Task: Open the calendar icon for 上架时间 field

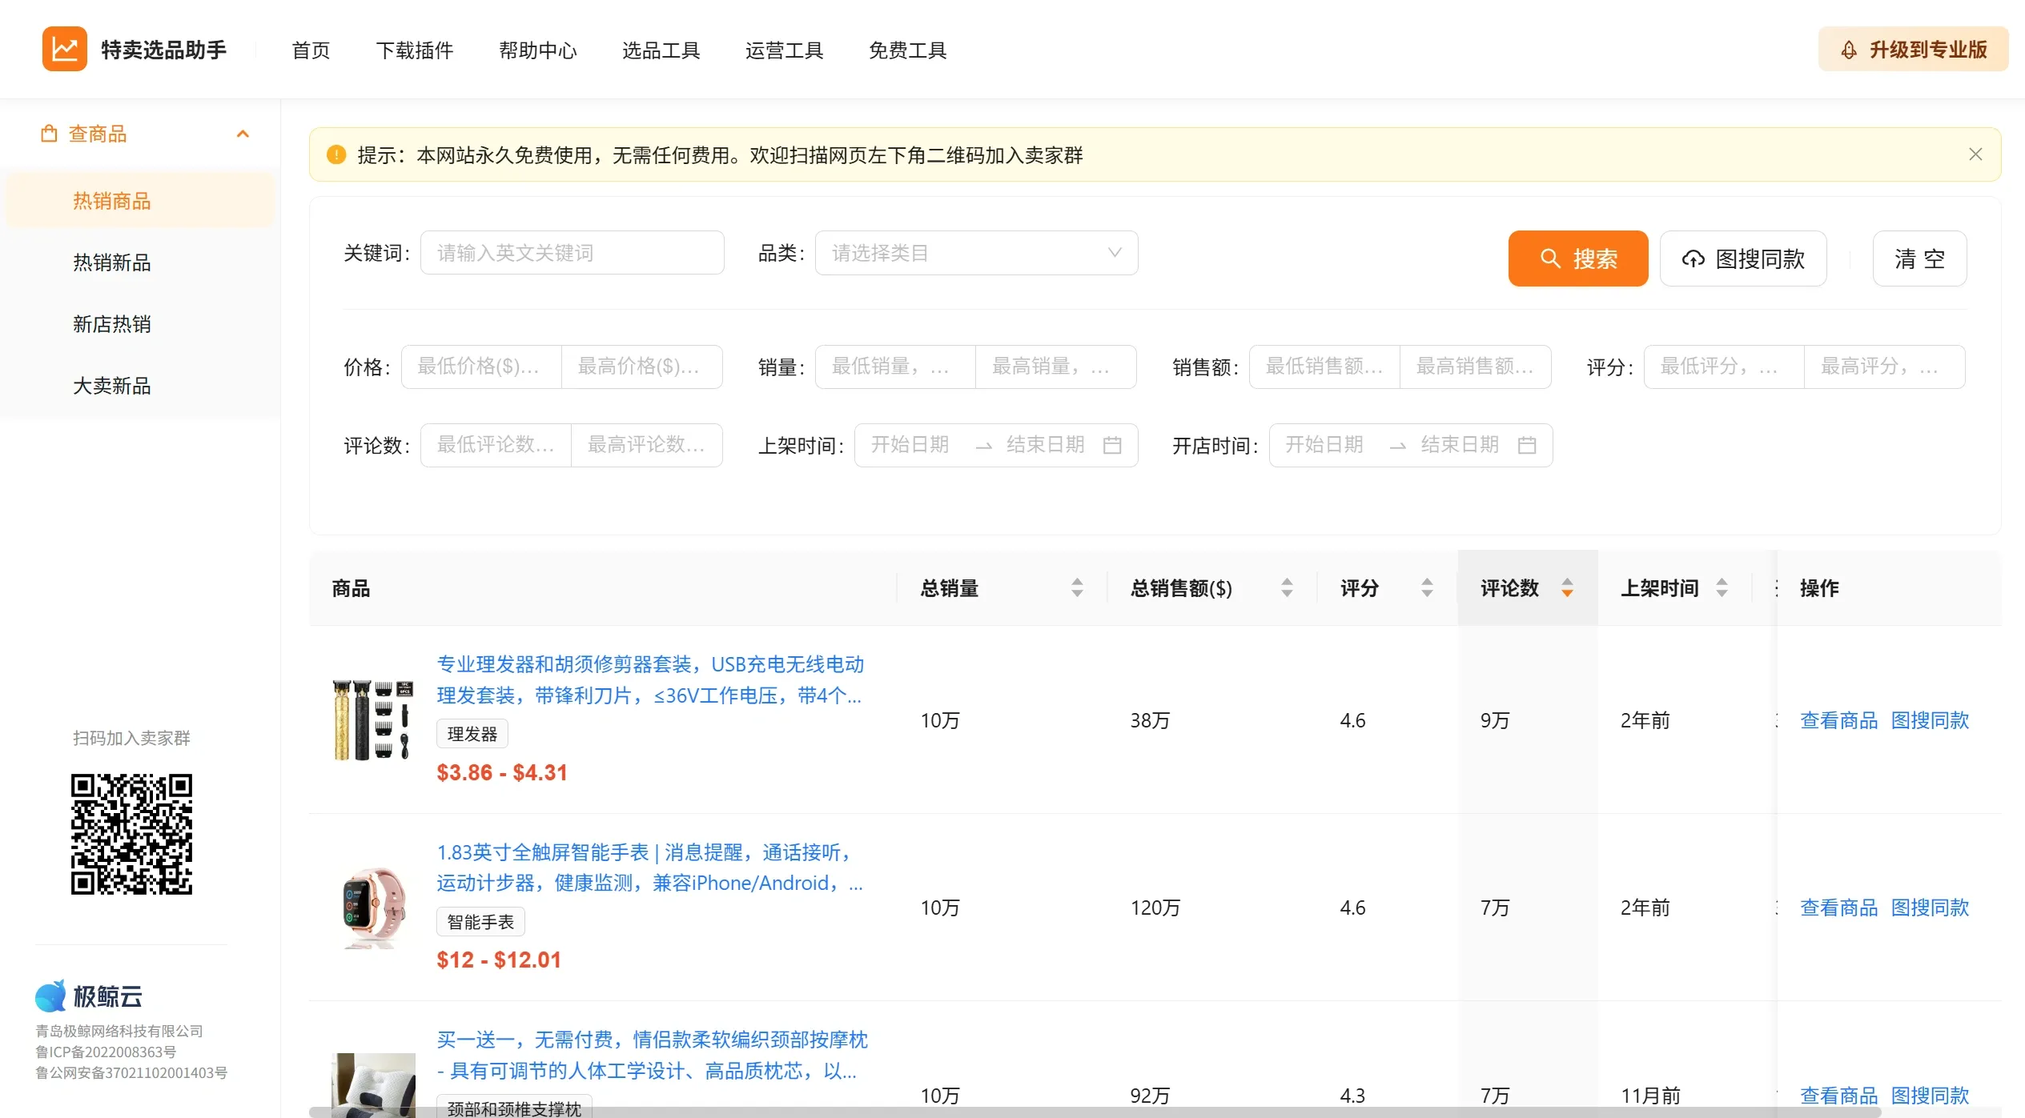Action: pyautogui.click(x=1114, y=445)
